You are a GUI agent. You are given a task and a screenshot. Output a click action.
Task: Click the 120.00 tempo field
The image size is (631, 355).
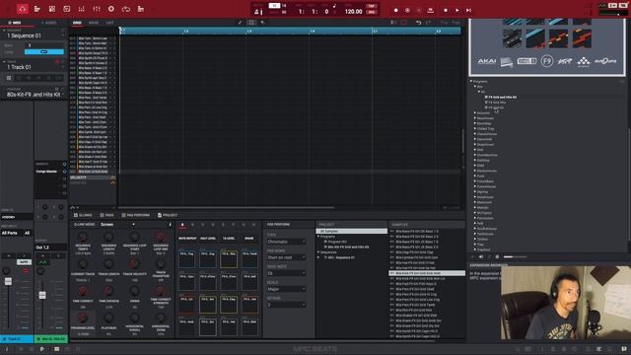pyautogui.click(x=353, y=12)
